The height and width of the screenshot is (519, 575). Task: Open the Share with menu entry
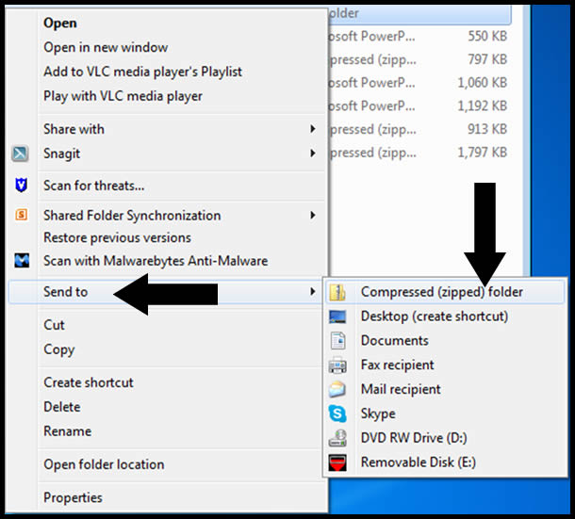coord(74,129)
